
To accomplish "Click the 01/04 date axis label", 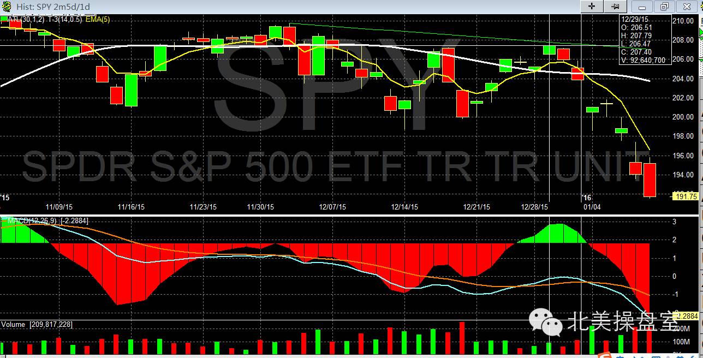I will 592,207.
